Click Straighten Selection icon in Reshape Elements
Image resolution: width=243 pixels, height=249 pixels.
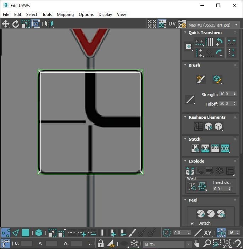click(198, 126)
